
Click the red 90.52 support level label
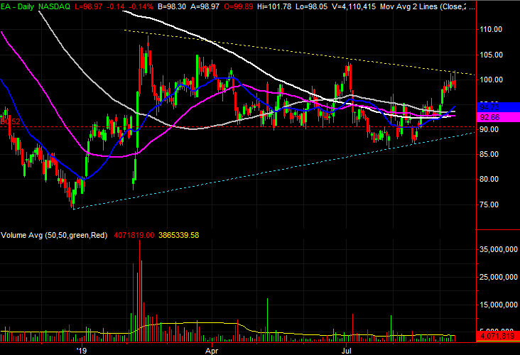(x=10, y=121)
